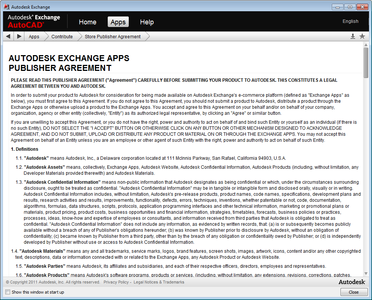Click the vertical scrollbar thumb
The image size is (372, 300).
[x=366, y=62]
